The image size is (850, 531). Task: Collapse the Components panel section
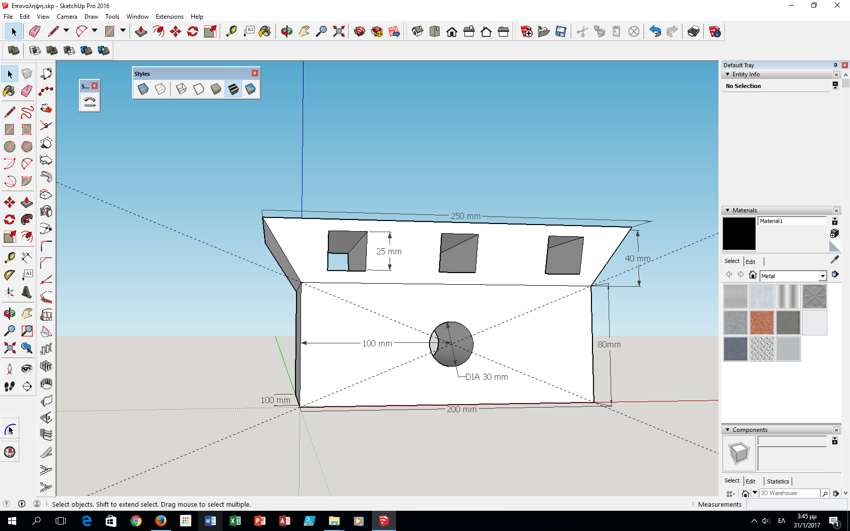[728, 430]
